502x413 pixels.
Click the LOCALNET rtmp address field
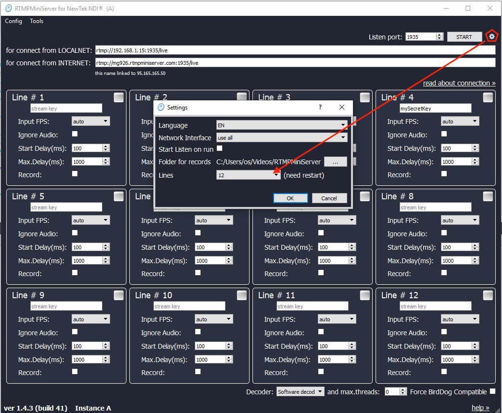click(x=295, y=50)
